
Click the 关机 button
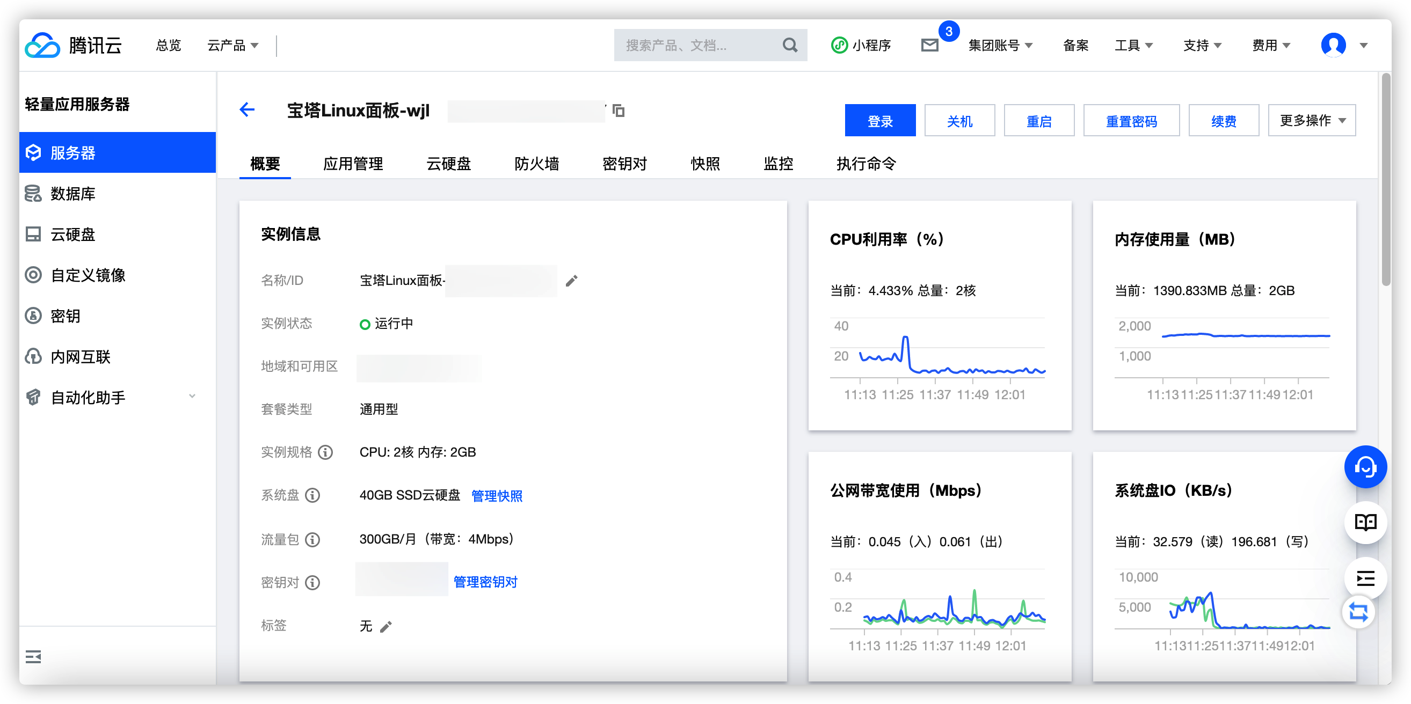pos(959,120)
